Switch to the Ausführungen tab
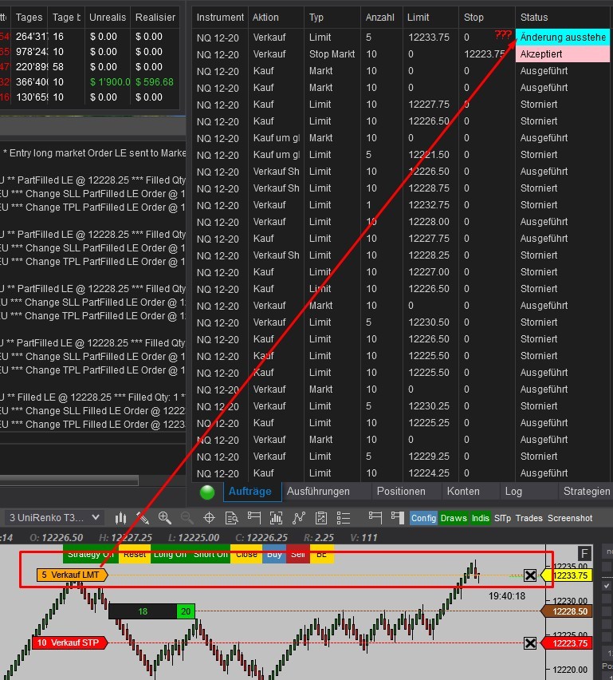This screenshot has height=680, width=613. [x=318, y=492]
